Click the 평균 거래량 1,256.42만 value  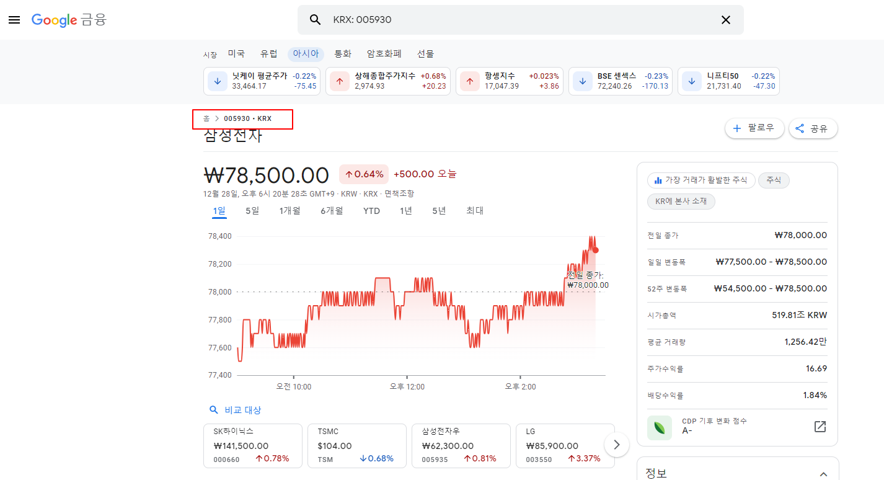coord(806,342)
